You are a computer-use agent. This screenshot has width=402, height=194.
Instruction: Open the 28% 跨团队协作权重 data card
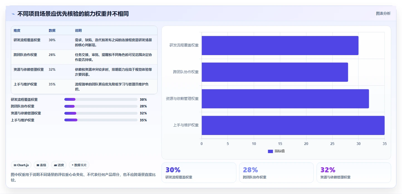pyautogui.click(x=276, y=173)
